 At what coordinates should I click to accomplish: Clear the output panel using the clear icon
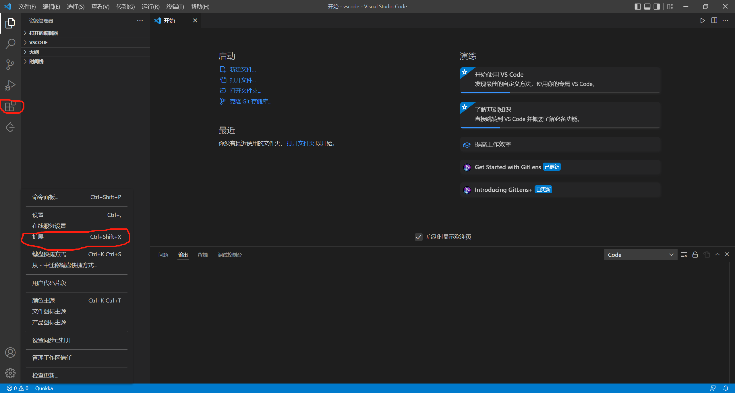tap(684, 255)
